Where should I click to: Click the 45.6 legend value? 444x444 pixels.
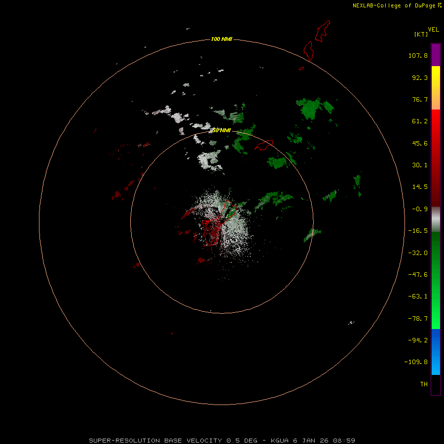point(420,143)
